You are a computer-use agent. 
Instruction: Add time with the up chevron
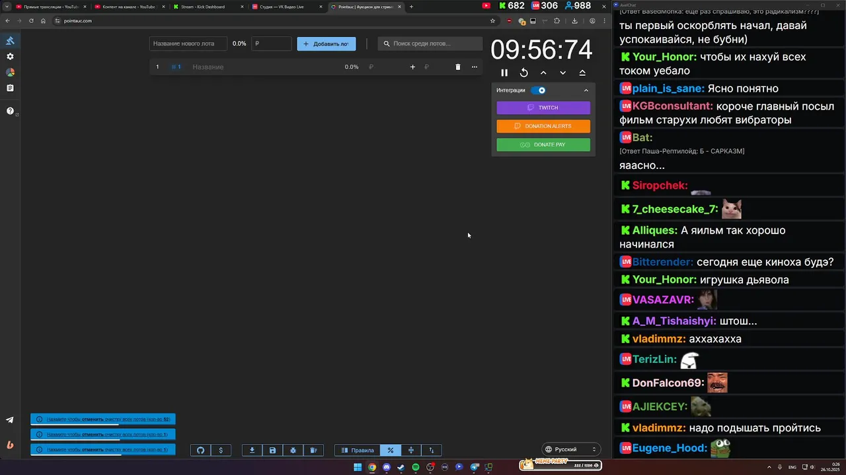[543, 73]
